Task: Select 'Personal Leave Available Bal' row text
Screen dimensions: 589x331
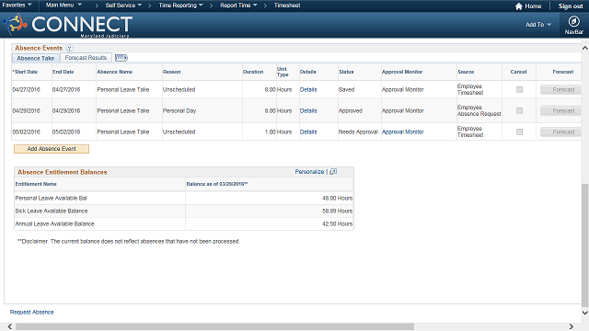Action: click(x=52, y=199)
